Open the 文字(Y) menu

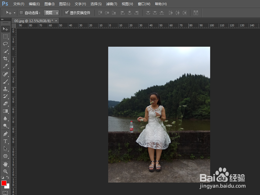(80, 4)
